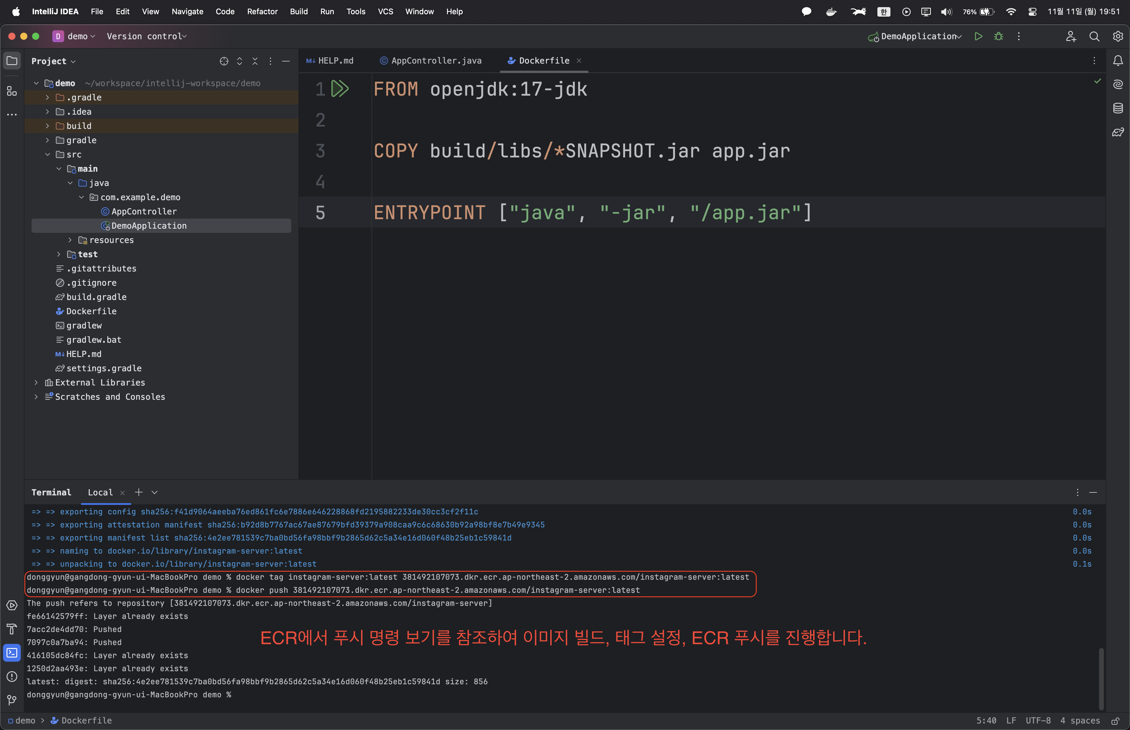Toggle read-only lock icon in status bar
This screenshot has width=1130, height=730.
pos(1115,721)
